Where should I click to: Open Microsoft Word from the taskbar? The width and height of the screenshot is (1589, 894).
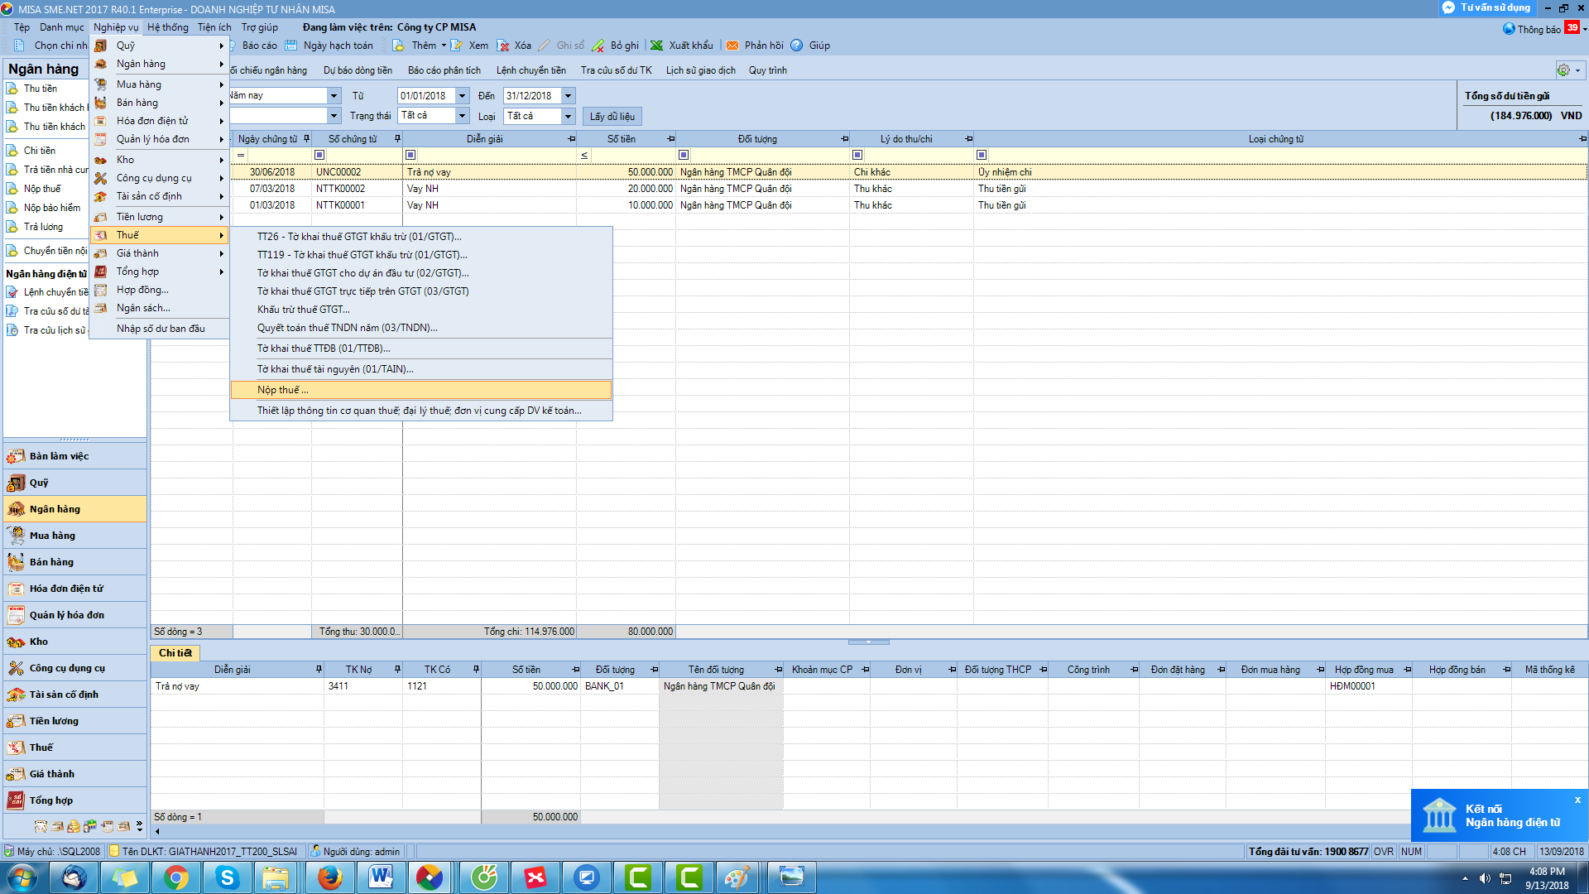381,877
